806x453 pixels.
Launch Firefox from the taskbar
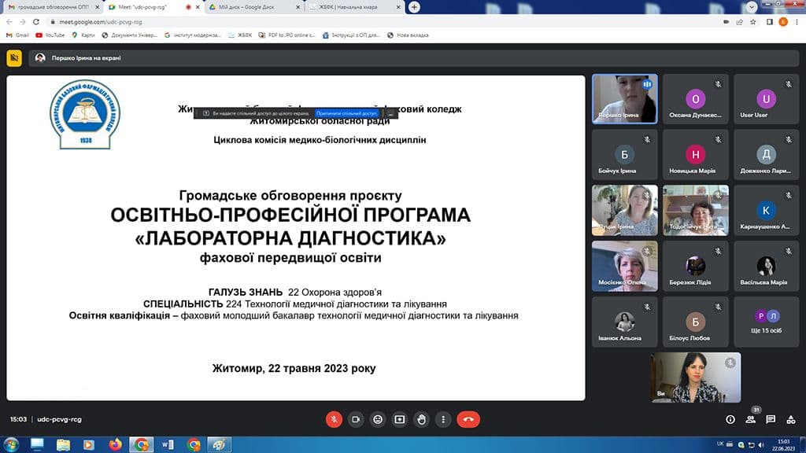(x=115, y=444)
